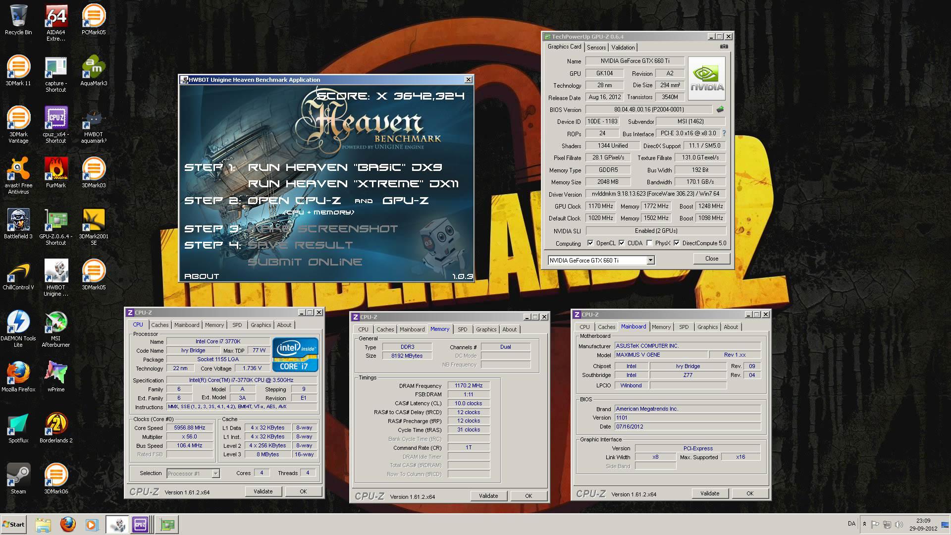The height and width of the screenshot is (535, 951).
Task: Open 3DMark2001 SE desktop icon
Action: click(94, 227)
